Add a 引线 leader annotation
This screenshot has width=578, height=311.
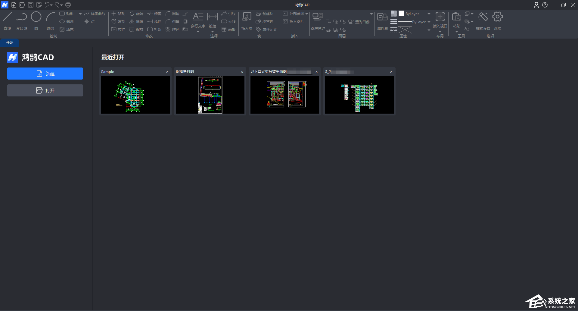pyautogui.click(x=228, y=14)
